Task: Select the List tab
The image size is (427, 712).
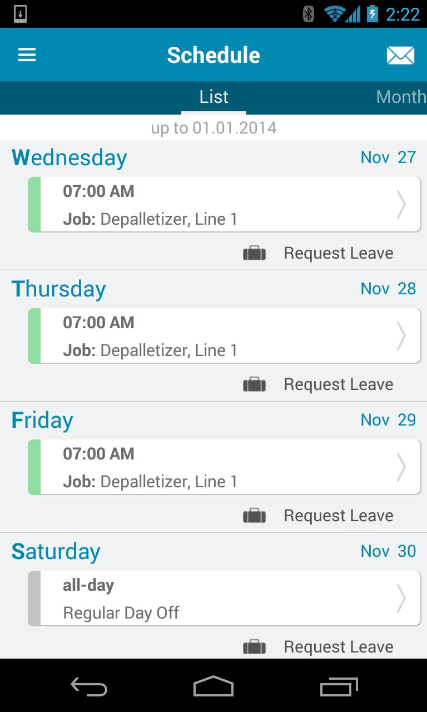Action: pos(214,97)
